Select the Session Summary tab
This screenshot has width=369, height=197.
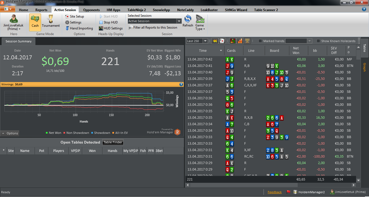(18, 41)
